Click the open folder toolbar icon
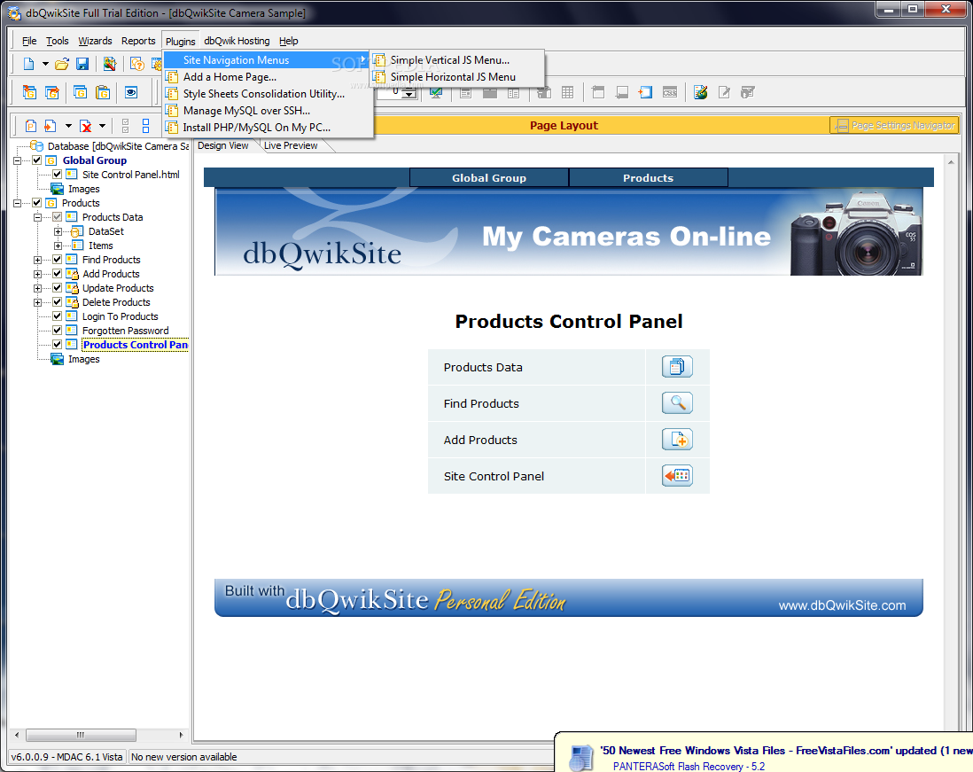Screen dimensions: 973x772 tap(61, 64)
